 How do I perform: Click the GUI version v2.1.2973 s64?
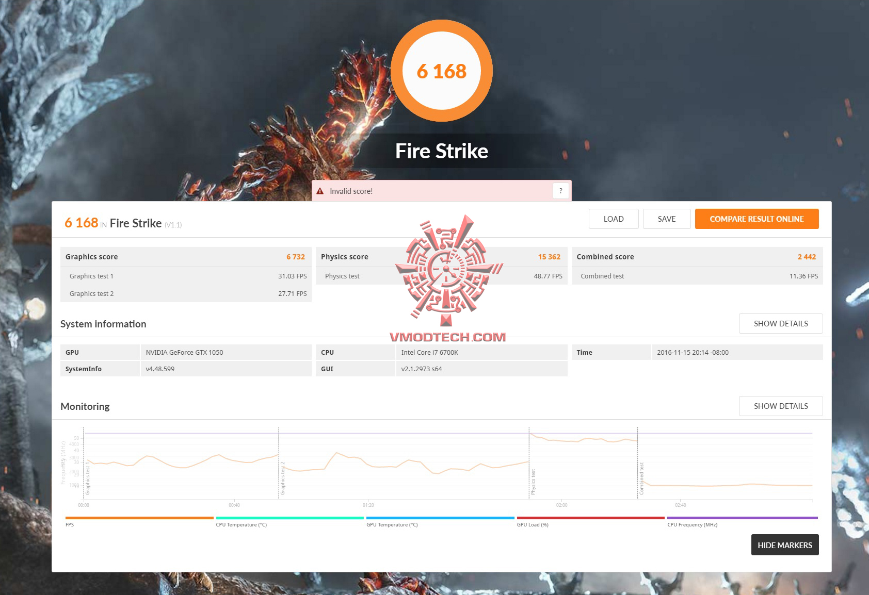click(x=422, y=369)
